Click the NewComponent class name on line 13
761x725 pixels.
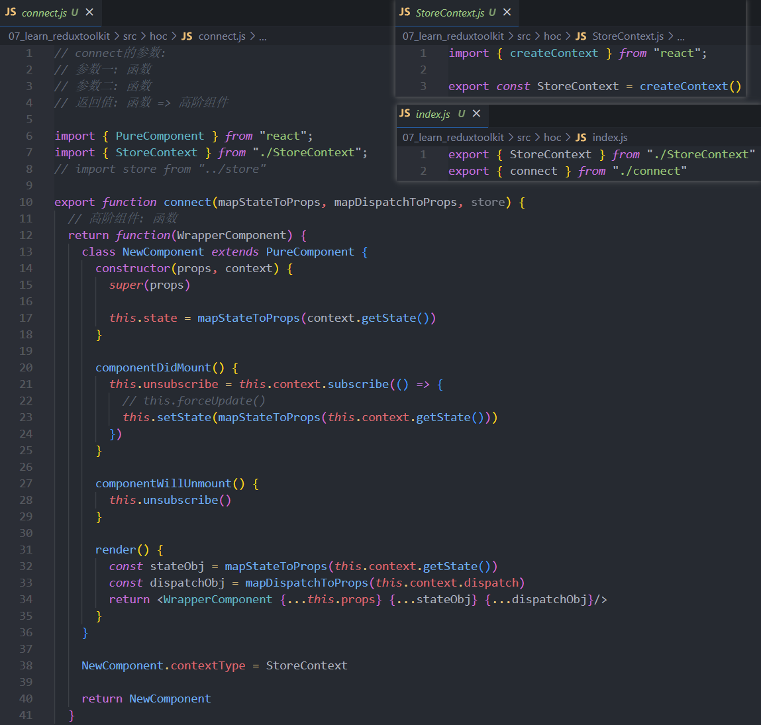pos(163,252)
